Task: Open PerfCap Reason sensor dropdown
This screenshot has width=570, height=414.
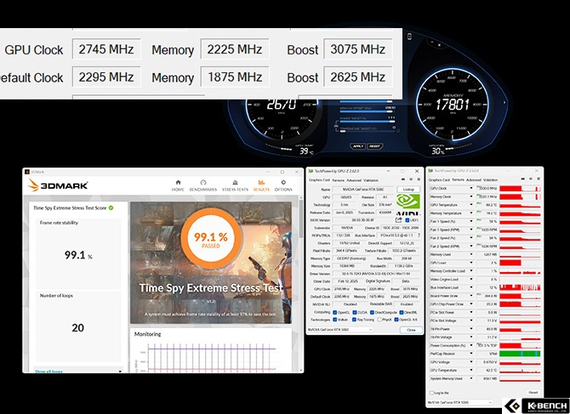Action: pyautogui.click(x=471, y=354)
